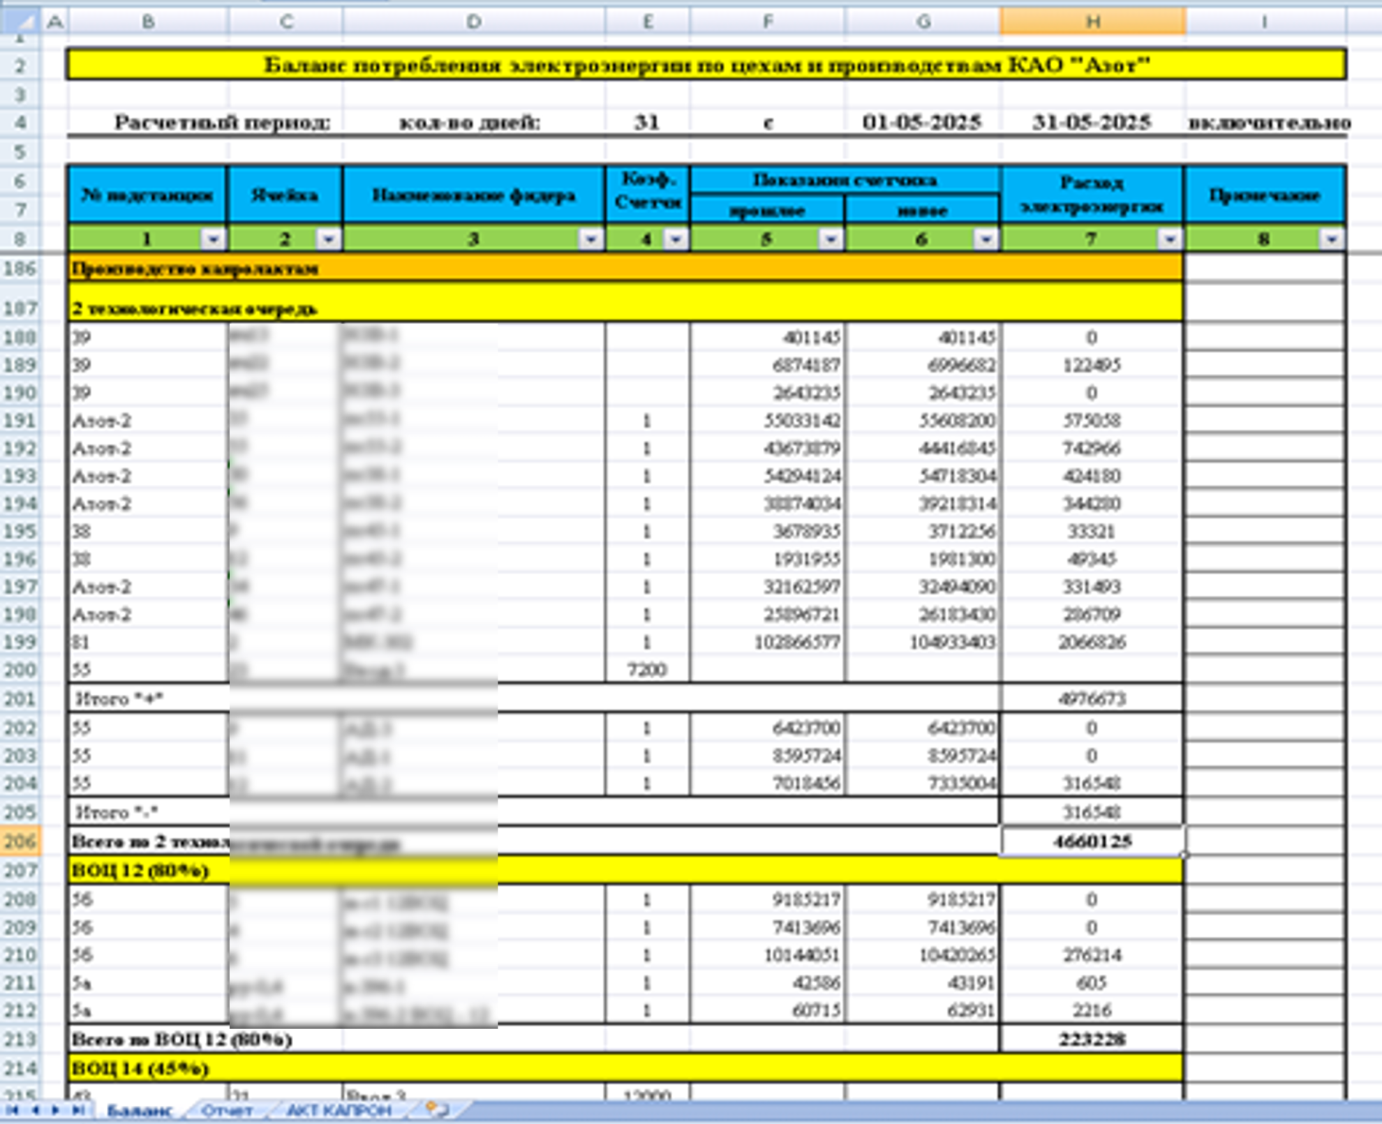Open the АКТ КАПРОН sheet tab
Image resolution: width=1382 pixels, height=1124 pixels.
pos(339,1110)
